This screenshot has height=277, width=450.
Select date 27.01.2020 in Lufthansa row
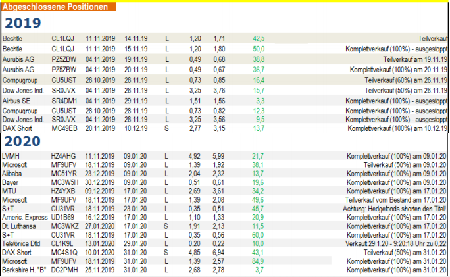click(99, 226)
